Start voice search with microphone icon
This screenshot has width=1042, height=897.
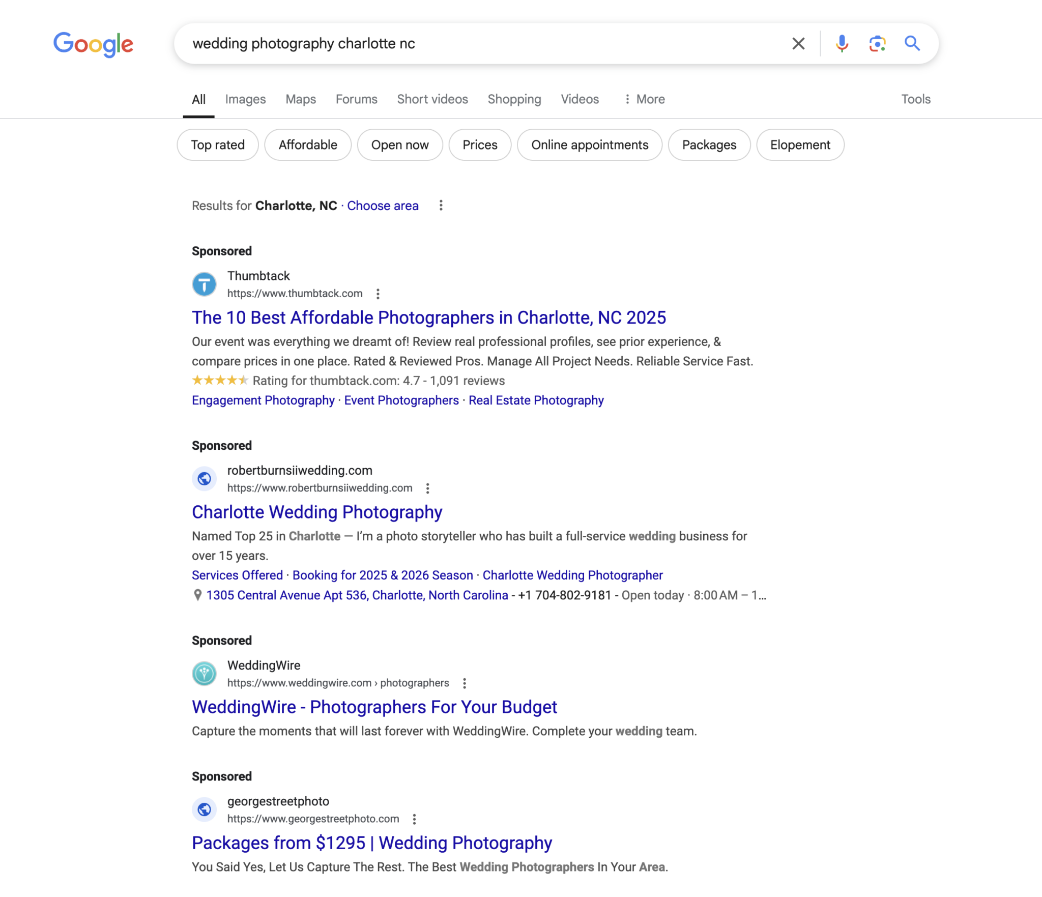[842, 44]
